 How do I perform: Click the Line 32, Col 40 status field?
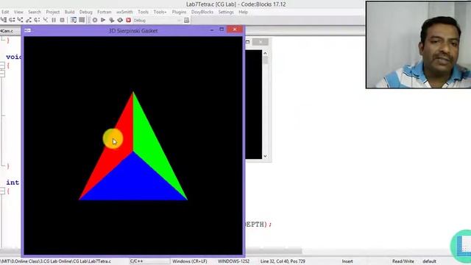tap(283, 261)
